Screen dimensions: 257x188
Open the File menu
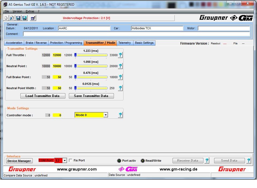point(7,11)
